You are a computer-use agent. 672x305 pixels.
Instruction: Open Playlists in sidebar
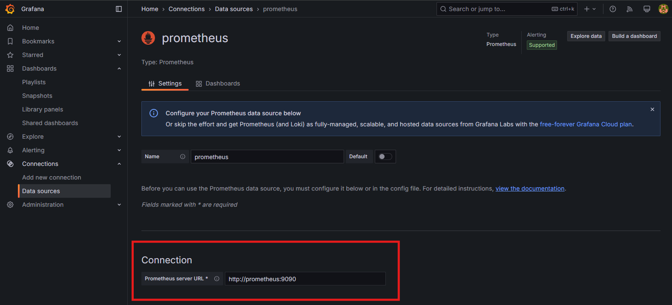(34, 82)
